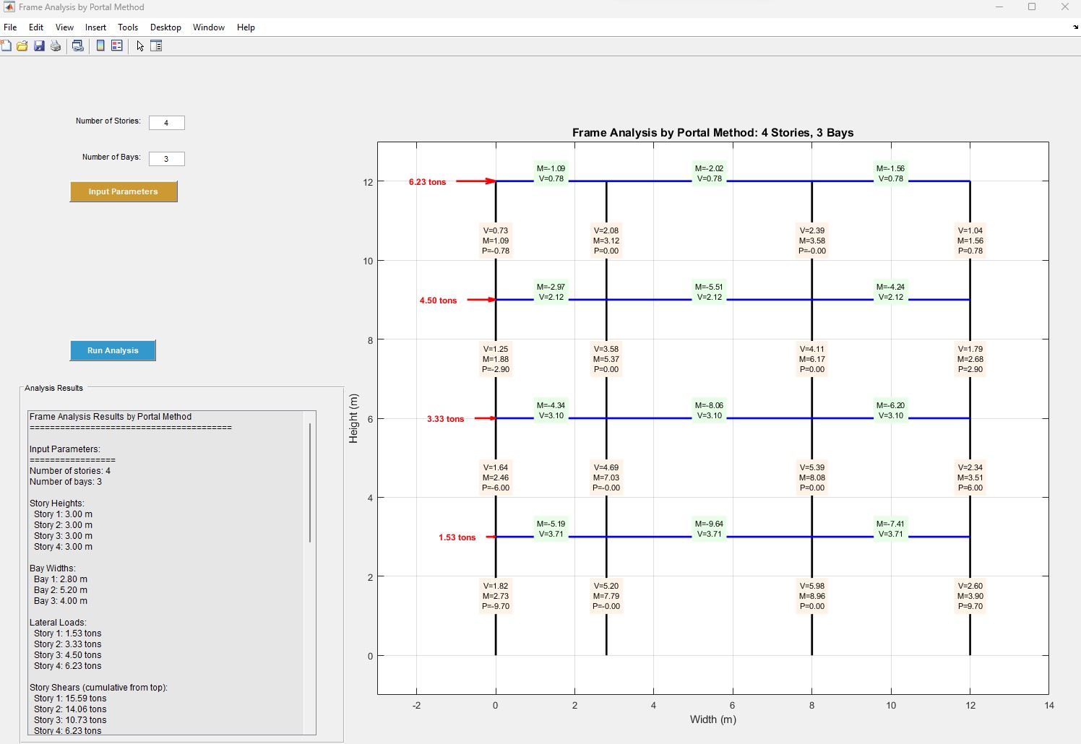Screen dimensions: 1081x744
Task: Click the Save Figure floppy icon
Action: click(39, 46)
